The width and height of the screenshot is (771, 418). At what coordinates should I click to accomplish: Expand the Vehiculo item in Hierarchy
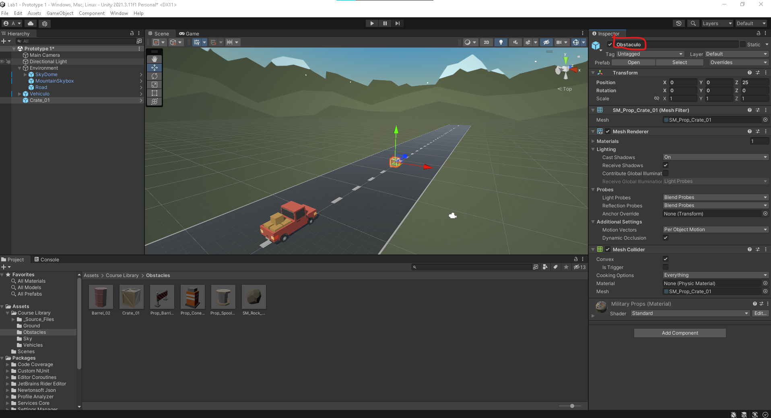pyautogui.click(x=19, y=94)
